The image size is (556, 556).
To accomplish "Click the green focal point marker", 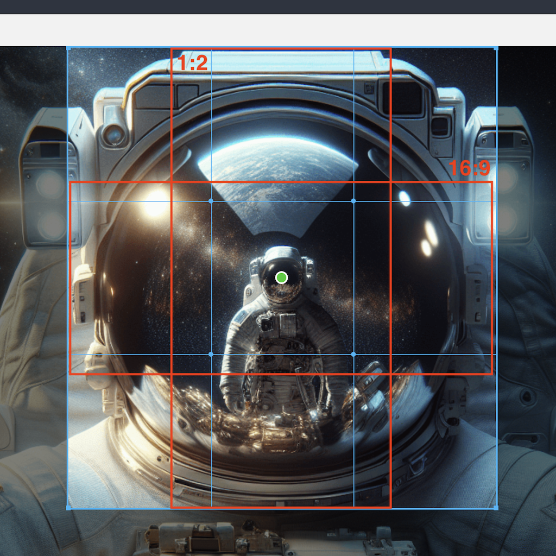I will pyautogui.click(x=281, y=278).
